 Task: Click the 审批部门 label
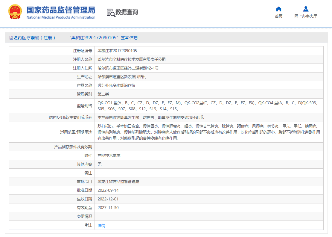84,182
